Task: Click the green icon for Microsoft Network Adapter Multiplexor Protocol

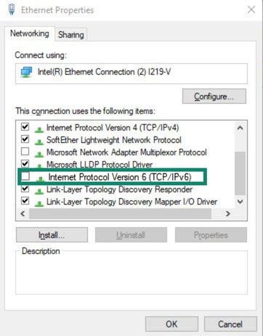Action: point(39,154)
